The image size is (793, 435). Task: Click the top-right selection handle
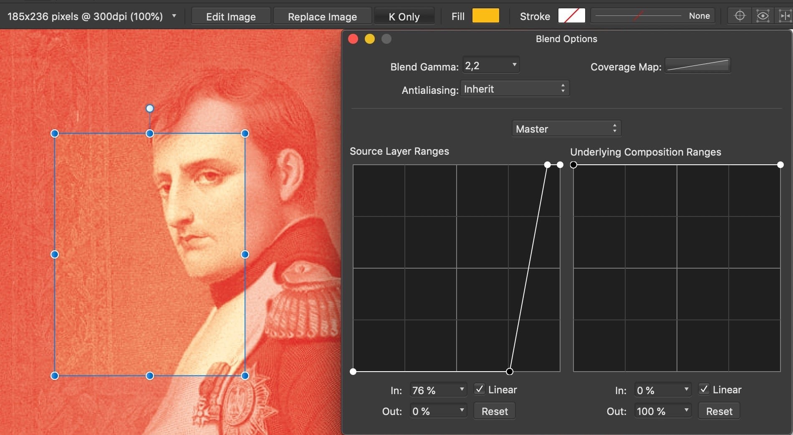245,133
